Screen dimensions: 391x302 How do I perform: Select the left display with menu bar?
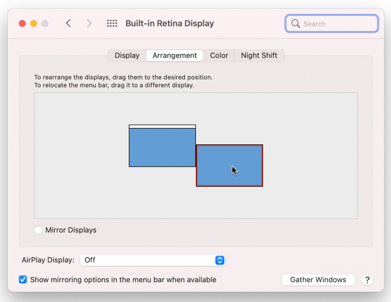click(x=162, y=148)
